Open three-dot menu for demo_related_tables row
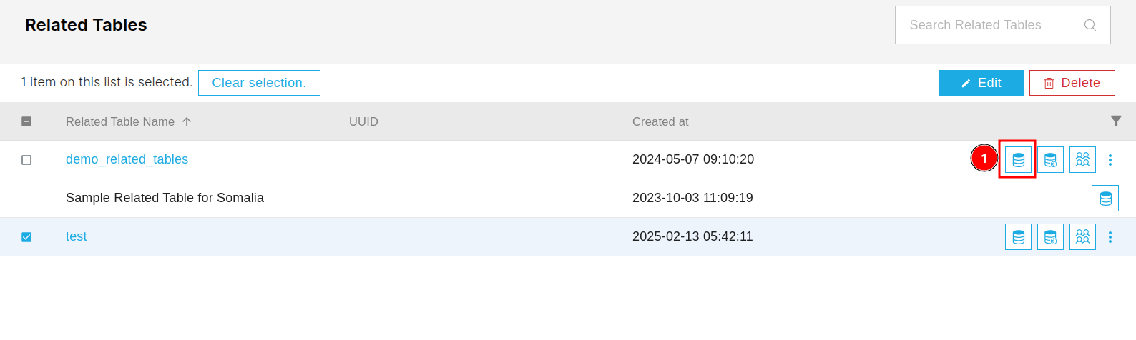 pos(1110,160)
